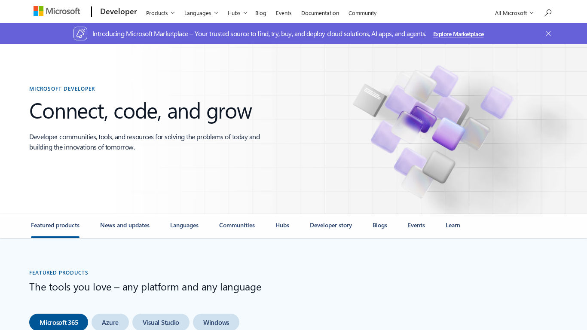Image resolution: width=587 pixels, height=330 pixels.
Task: Click the 'MICROSOFT DEVELOPER' label
Action: (x=62, y=89)
